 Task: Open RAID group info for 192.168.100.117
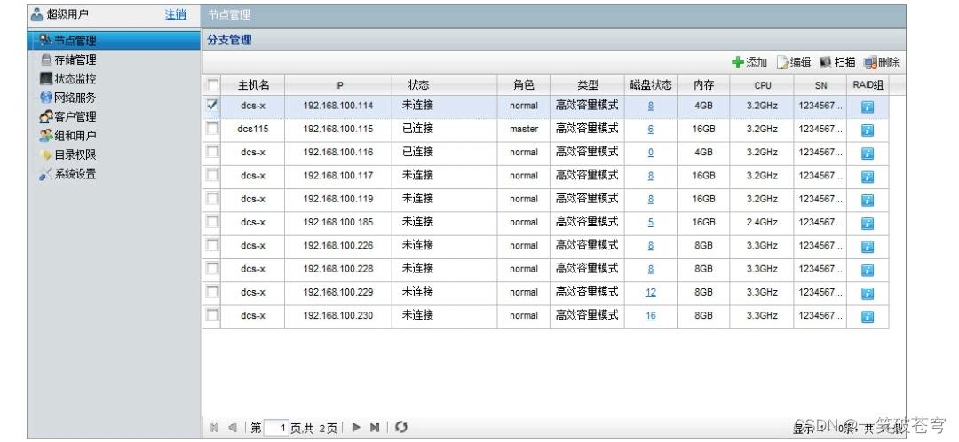coord(868,177)
